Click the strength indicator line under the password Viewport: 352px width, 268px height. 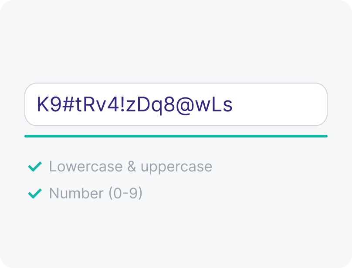[176, 136]
